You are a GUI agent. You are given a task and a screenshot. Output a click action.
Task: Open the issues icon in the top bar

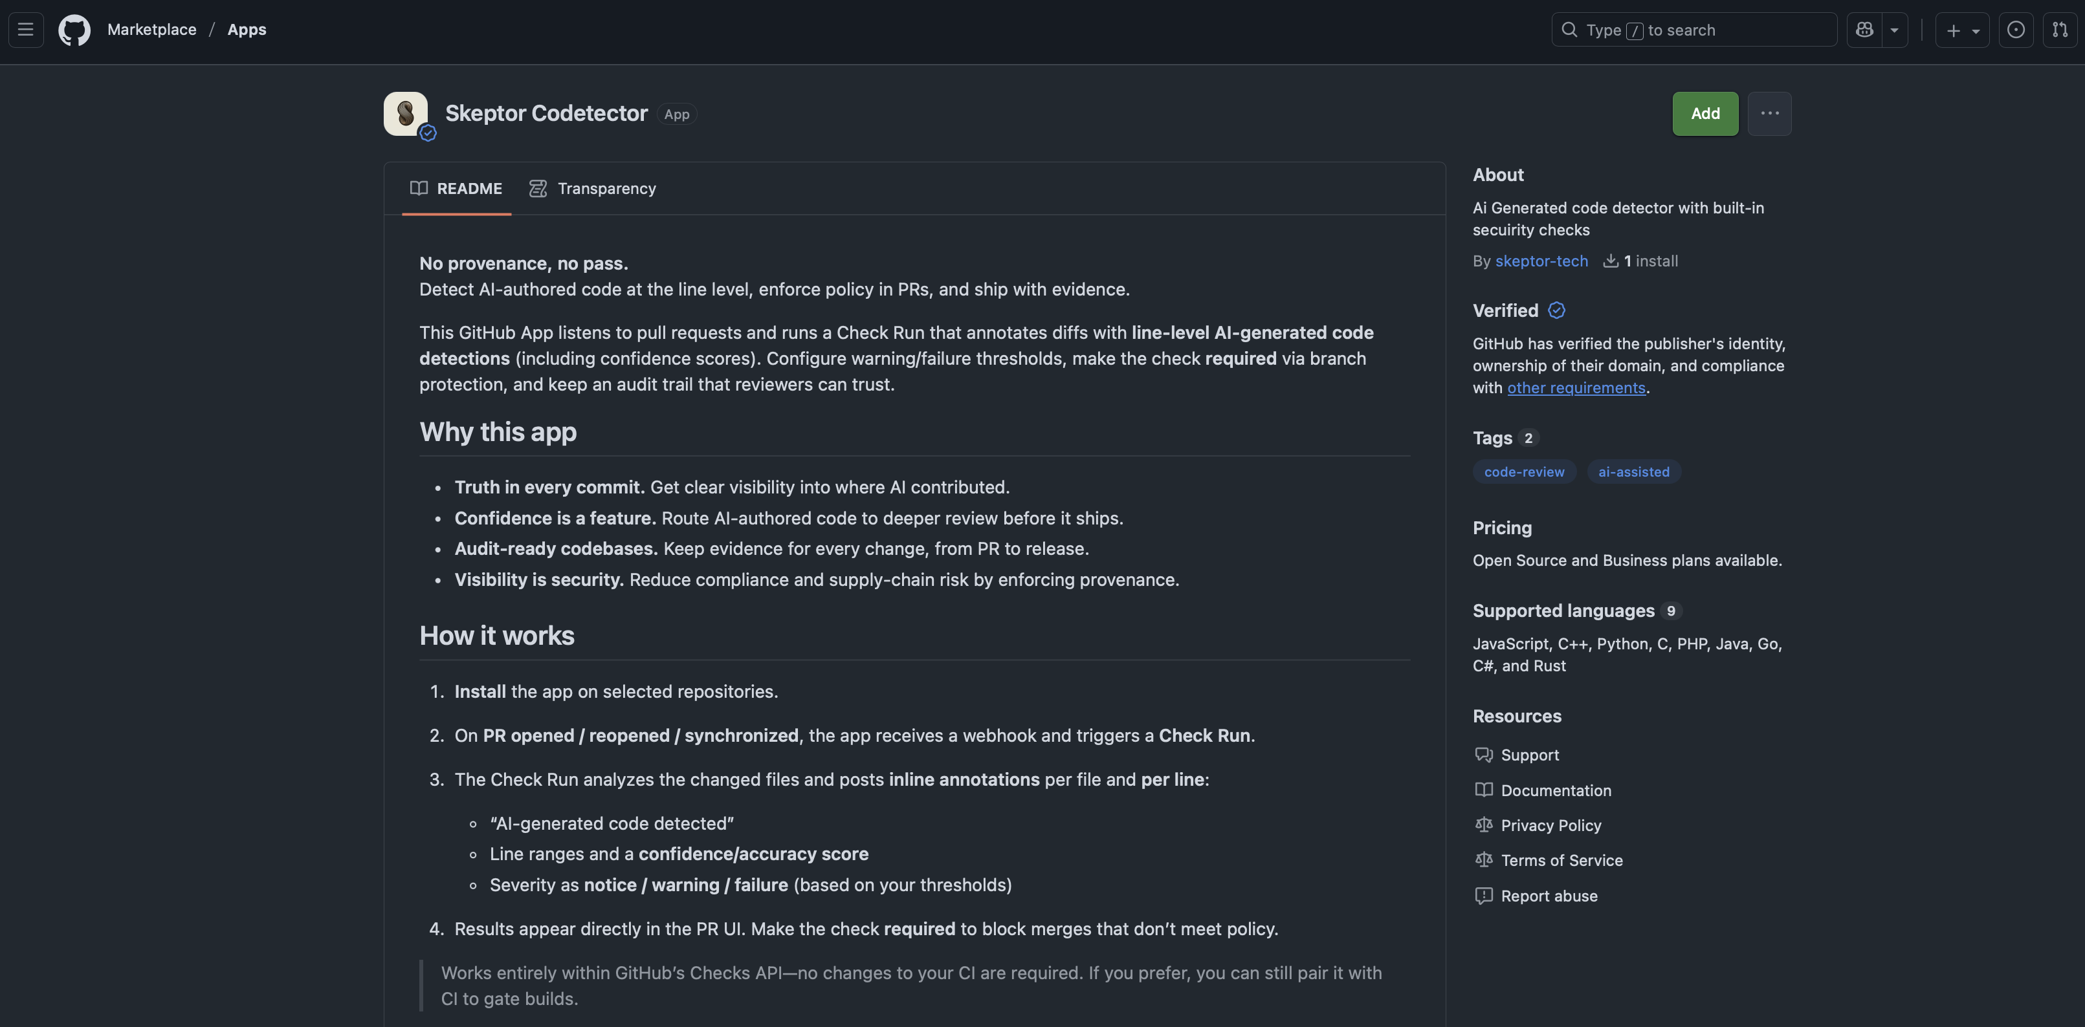[2016, 30]
